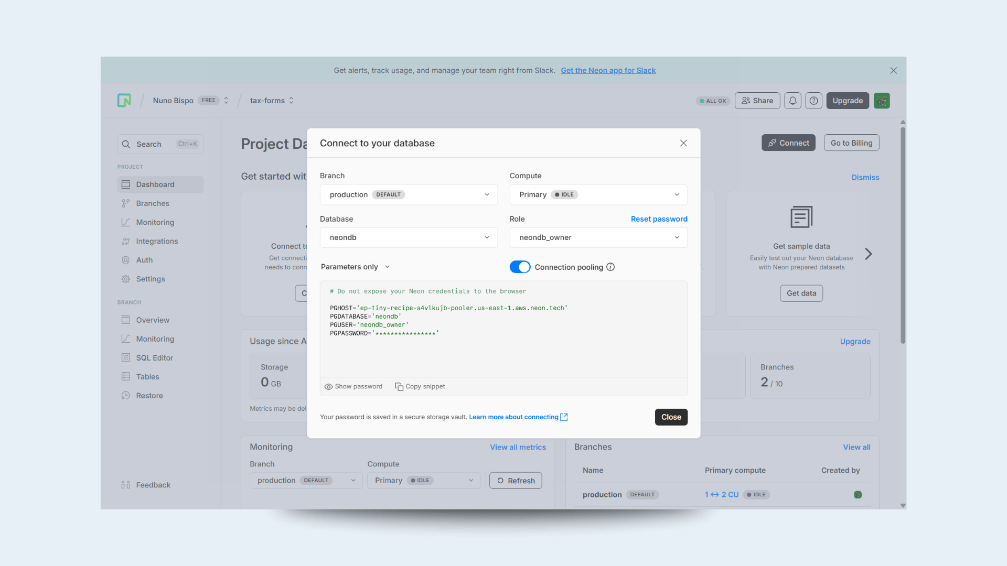
Task: Open the notifications bell
Action: point(792,100)
